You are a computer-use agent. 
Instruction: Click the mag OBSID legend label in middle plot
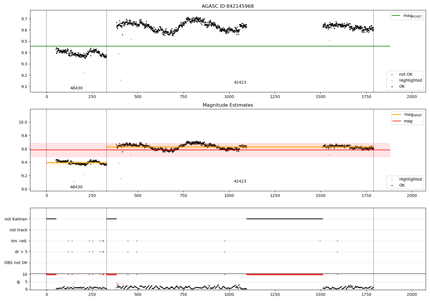[x=413, y=115]
